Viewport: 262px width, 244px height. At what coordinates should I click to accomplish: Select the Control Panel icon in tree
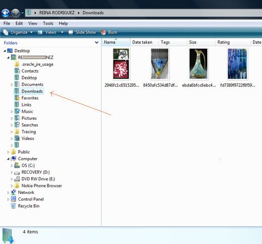click(x=13, y=199)
